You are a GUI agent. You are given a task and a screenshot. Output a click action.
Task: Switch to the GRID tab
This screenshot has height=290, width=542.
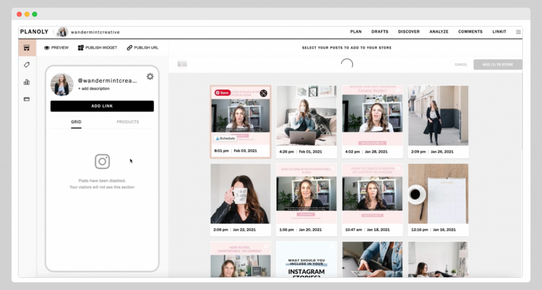(x=76, y=122)
